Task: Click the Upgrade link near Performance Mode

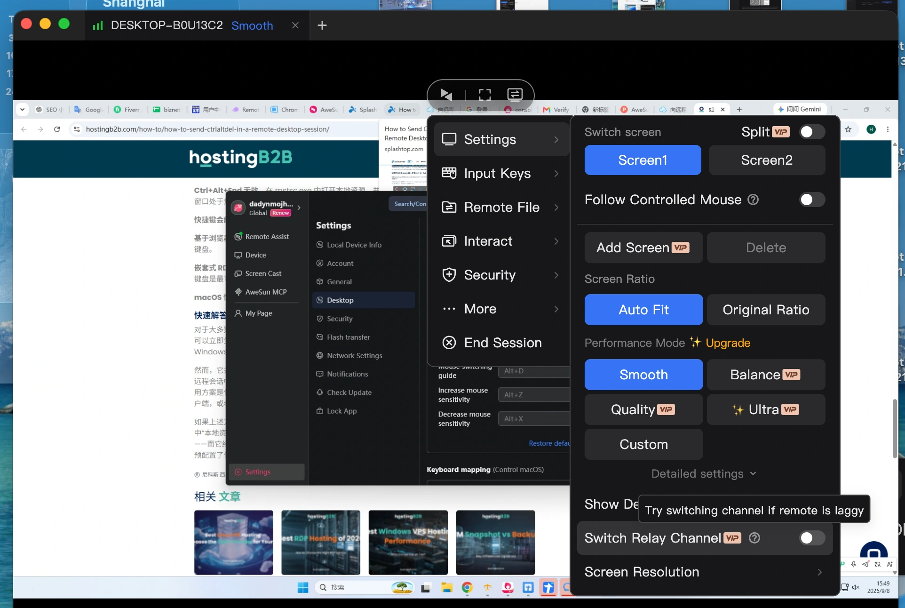Action: [728, 343]
